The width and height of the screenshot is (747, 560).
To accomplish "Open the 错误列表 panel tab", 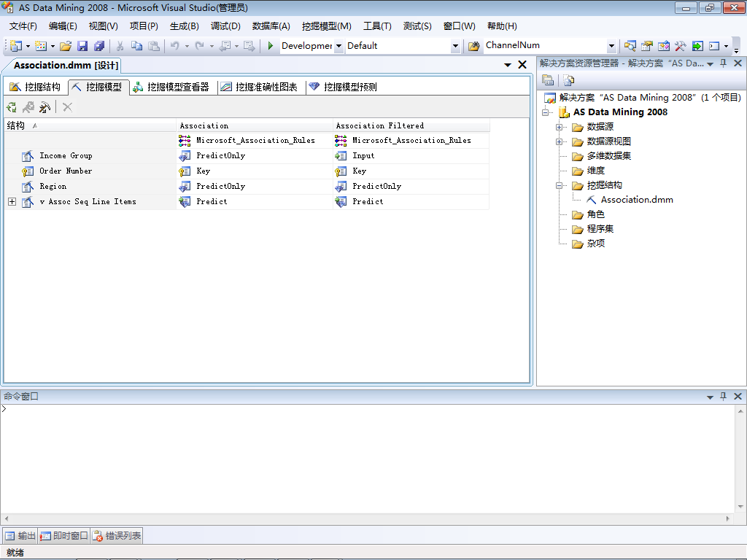I will click(117, 536).
